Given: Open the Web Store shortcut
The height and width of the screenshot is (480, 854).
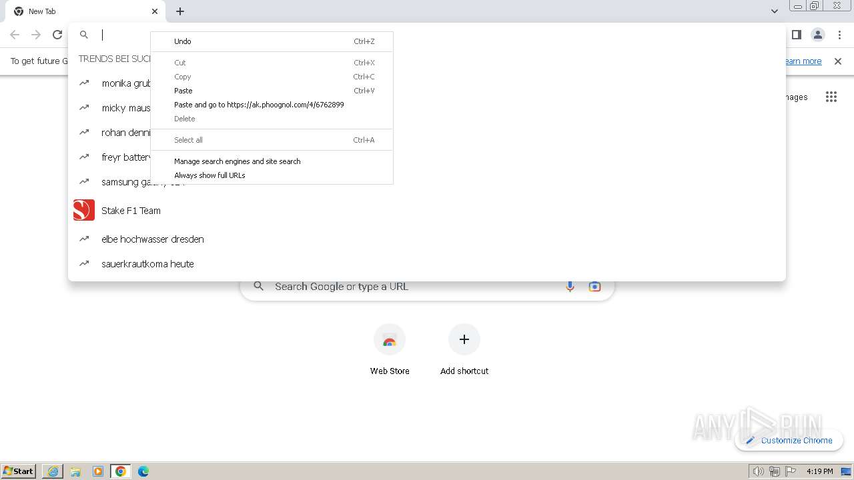Looking at the screenshot, I should coord(390,351).
